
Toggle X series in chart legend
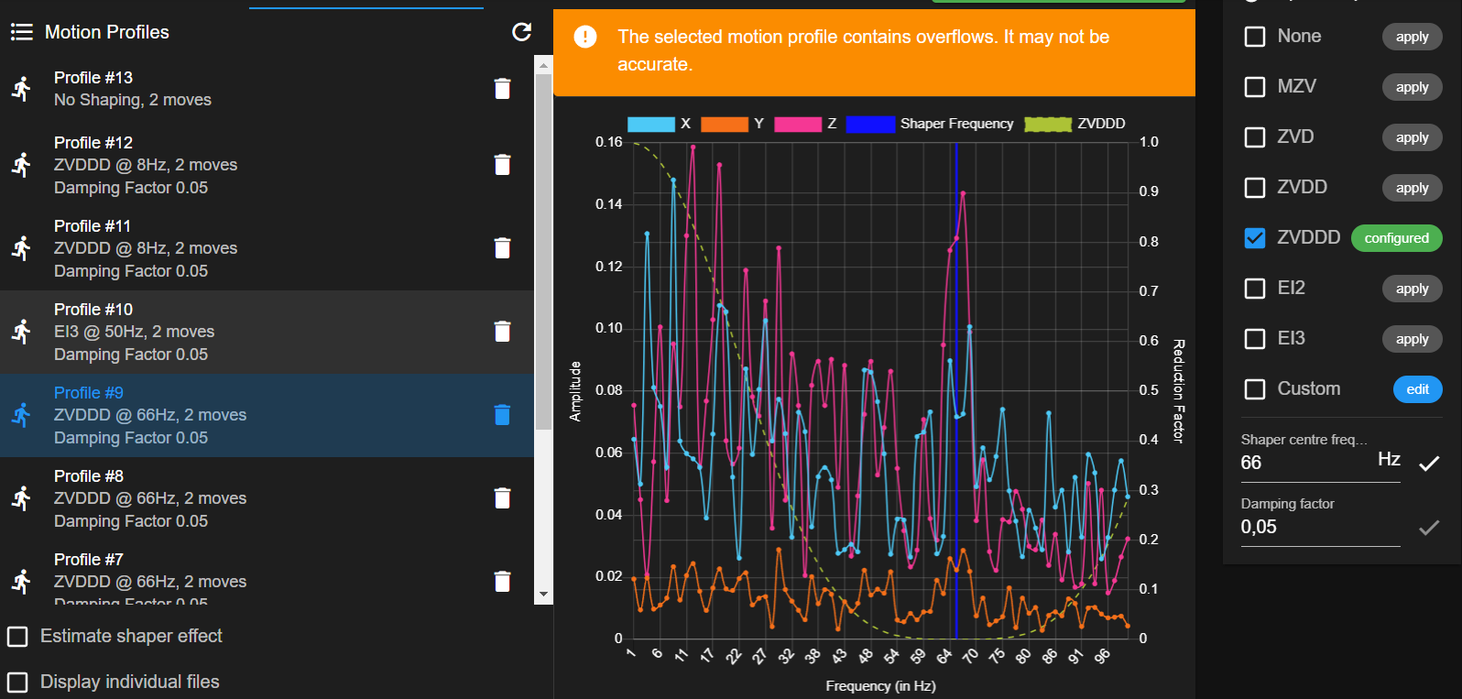point(659,124)
